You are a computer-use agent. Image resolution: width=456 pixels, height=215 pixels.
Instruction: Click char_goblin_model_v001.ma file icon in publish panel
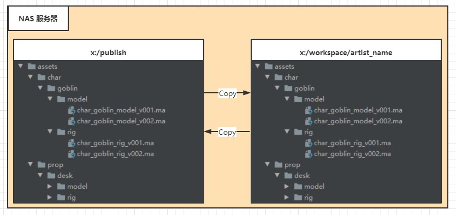(72, 110)
